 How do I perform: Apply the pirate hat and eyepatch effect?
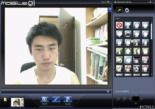click(137, 60)
